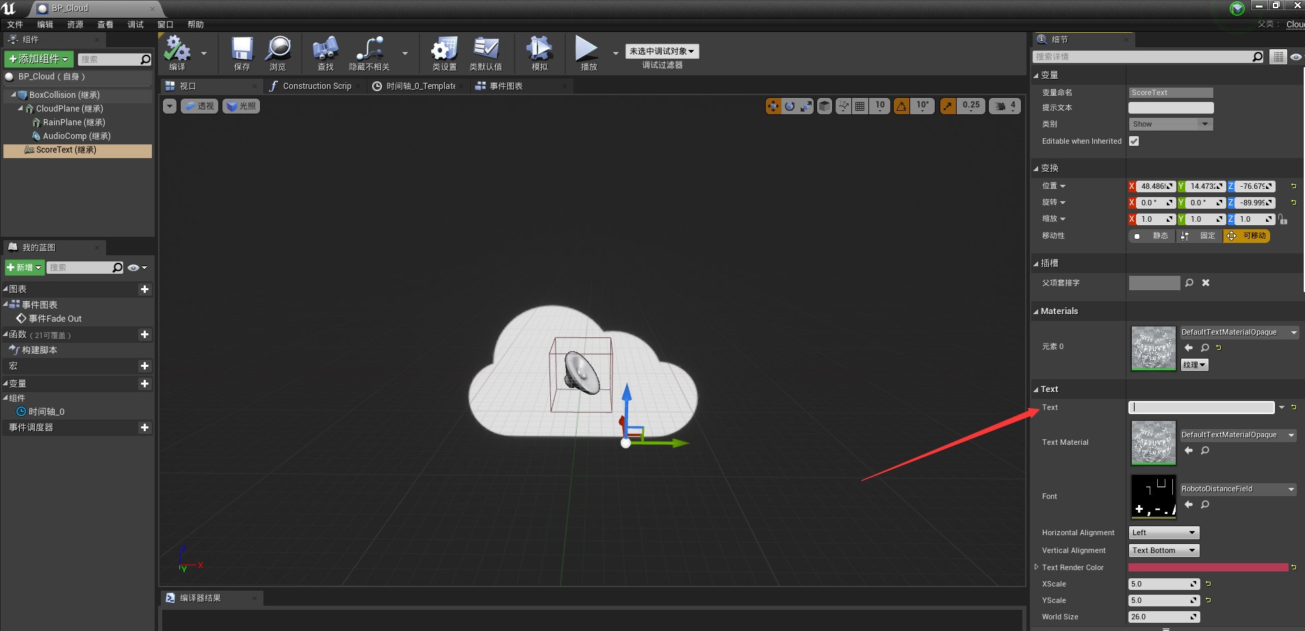
Task: Click the Text value input field
Action: (1201, 407)
